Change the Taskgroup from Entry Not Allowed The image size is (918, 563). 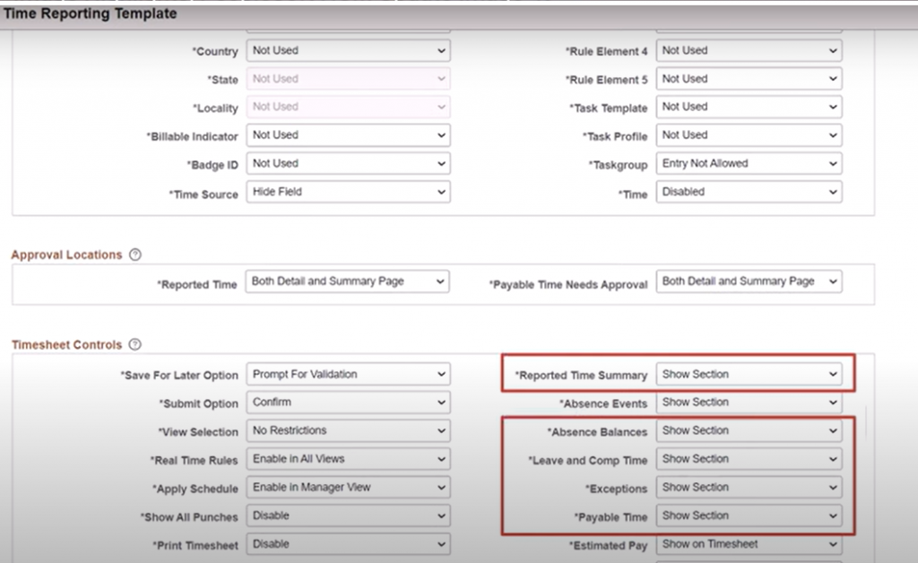point(749,163)
